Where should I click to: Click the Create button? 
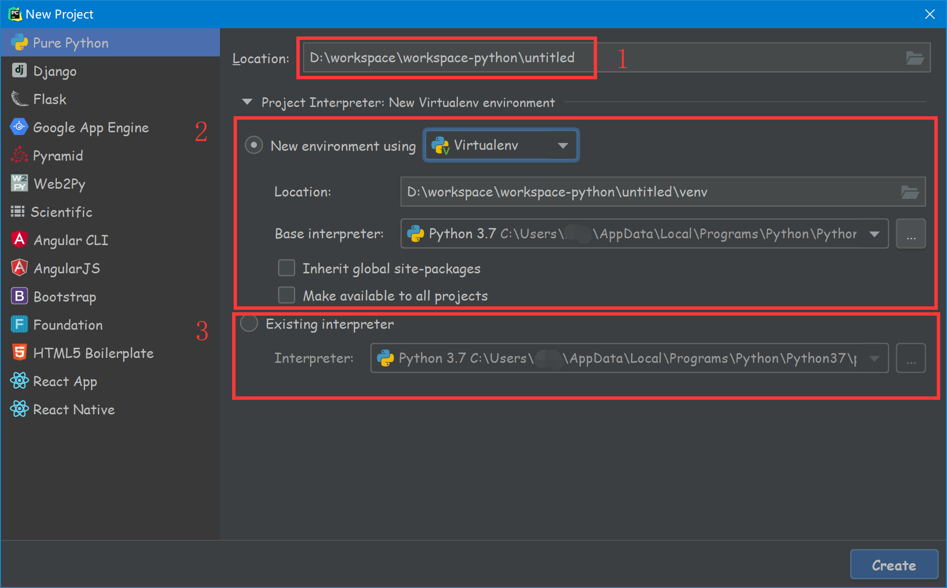[894, 565]
